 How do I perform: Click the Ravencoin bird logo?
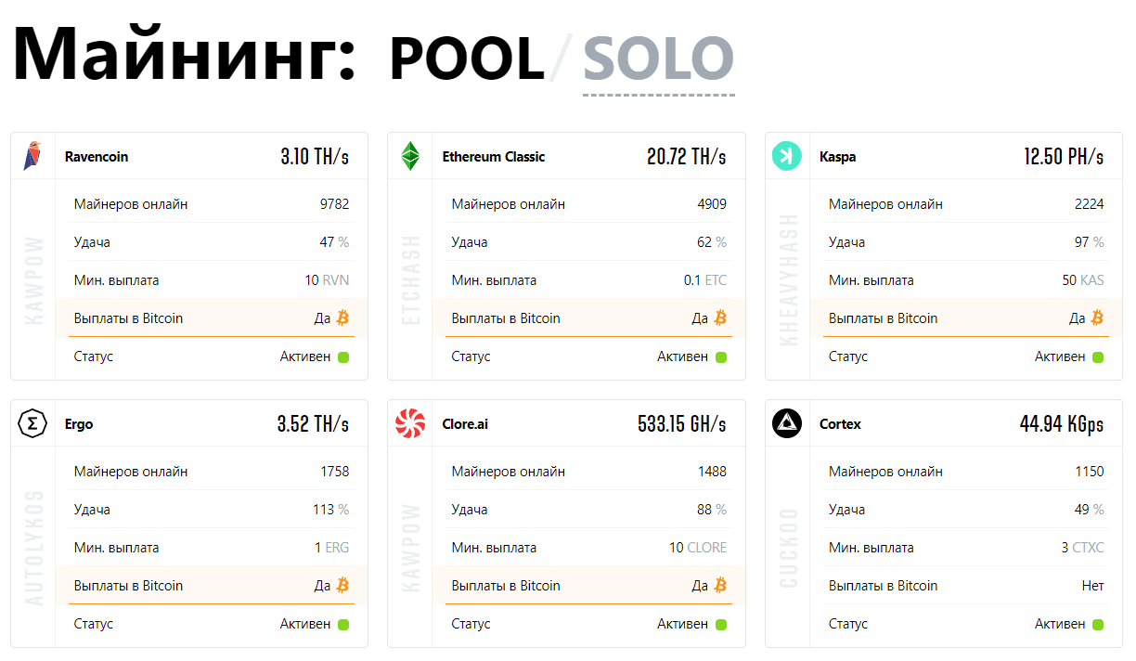pyautogui.click(x=32, y=156)
